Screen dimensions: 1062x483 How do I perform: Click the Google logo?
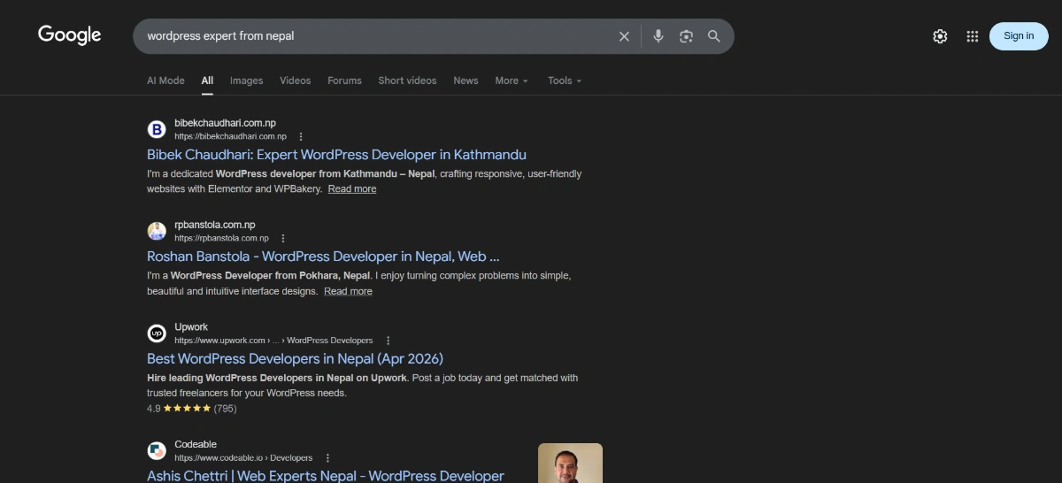[70, 35]
